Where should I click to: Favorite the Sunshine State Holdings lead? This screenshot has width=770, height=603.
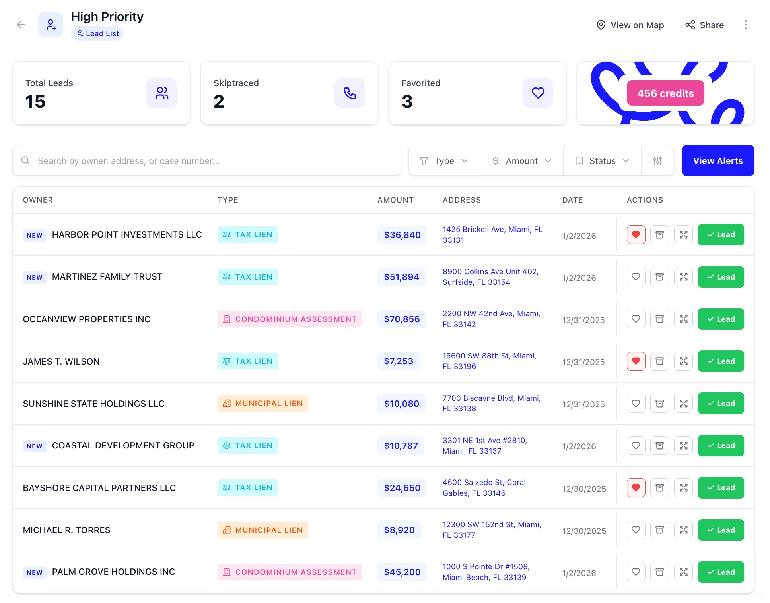(636, 404)
